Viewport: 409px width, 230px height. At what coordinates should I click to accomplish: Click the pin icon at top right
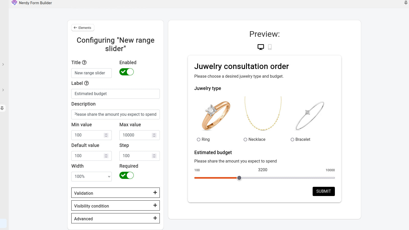coord(406,3)
